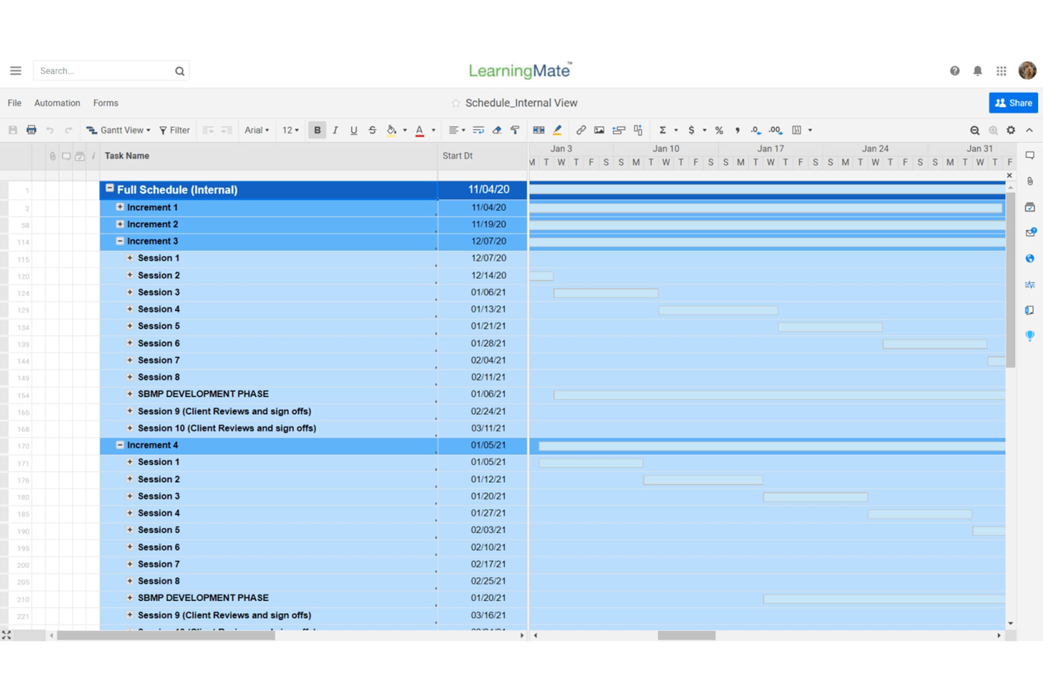Open the Gantt View dropdown
The image size is (1043, 695).
click(119, 130)
